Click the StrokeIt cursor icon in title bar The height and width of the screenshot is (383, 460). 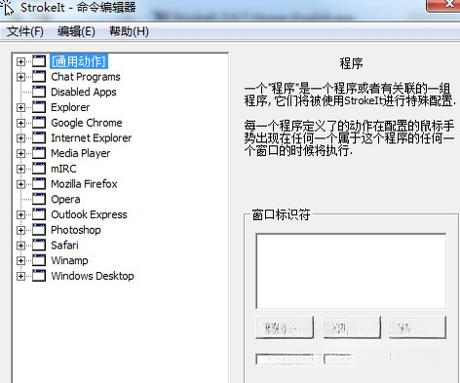8,7
